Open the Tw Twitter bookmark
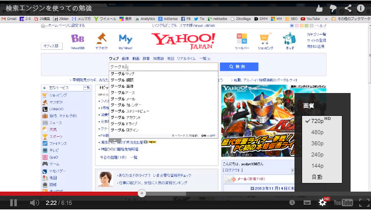The height and width of the screenshot is (216, 371). tap(199, 19)
